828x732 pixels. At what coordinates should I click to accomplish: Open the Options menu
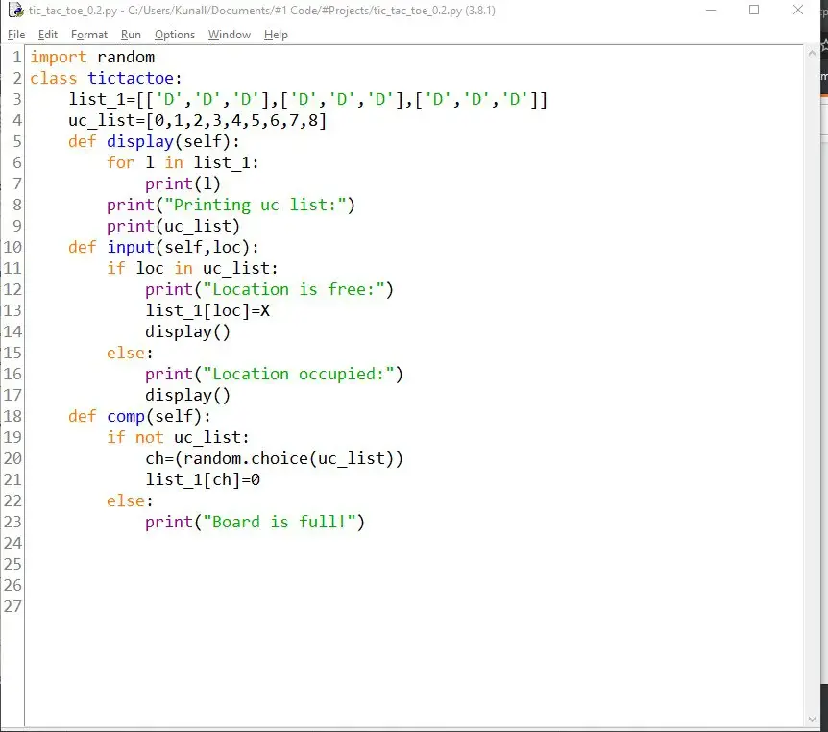click(174, 35)
